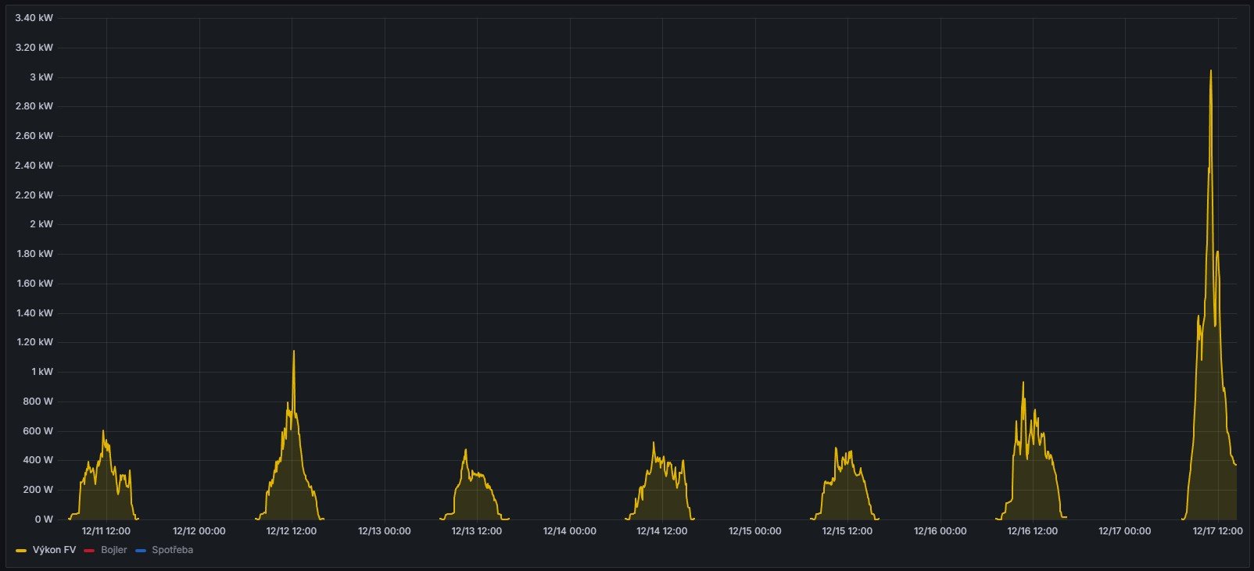This screenshot has height=571, width=1254.
Task: Open the blue color swatch for Spotřeba
Action: coord(141,551)
